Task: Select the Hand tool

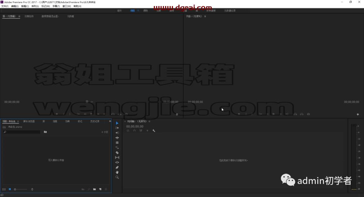Action: coord(117,172)
